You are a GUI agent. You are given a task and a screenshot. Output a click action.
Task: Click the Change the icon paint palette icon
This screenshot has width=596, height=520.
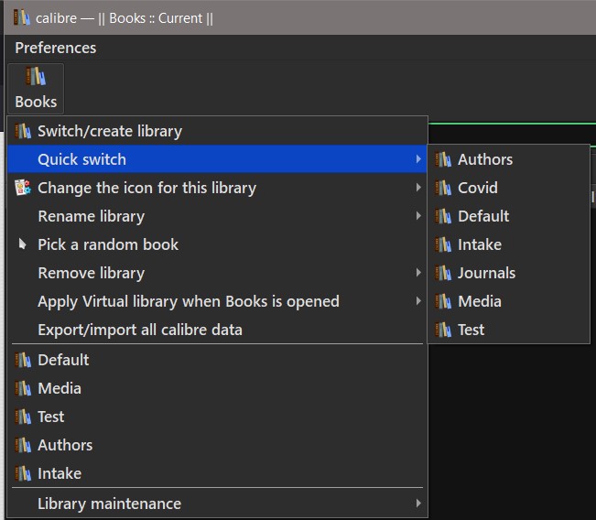[23, 188]
